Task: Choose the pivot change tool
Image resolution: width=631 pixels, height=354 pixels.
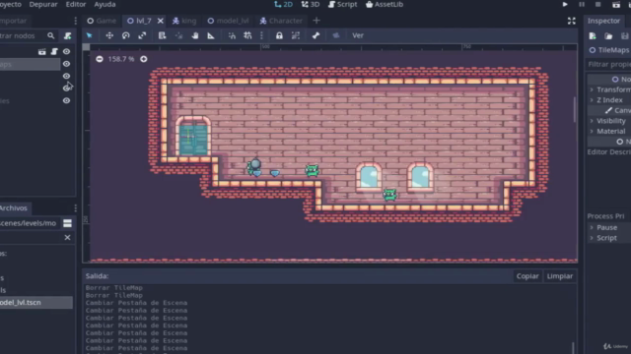Action: tap(178, 35)
